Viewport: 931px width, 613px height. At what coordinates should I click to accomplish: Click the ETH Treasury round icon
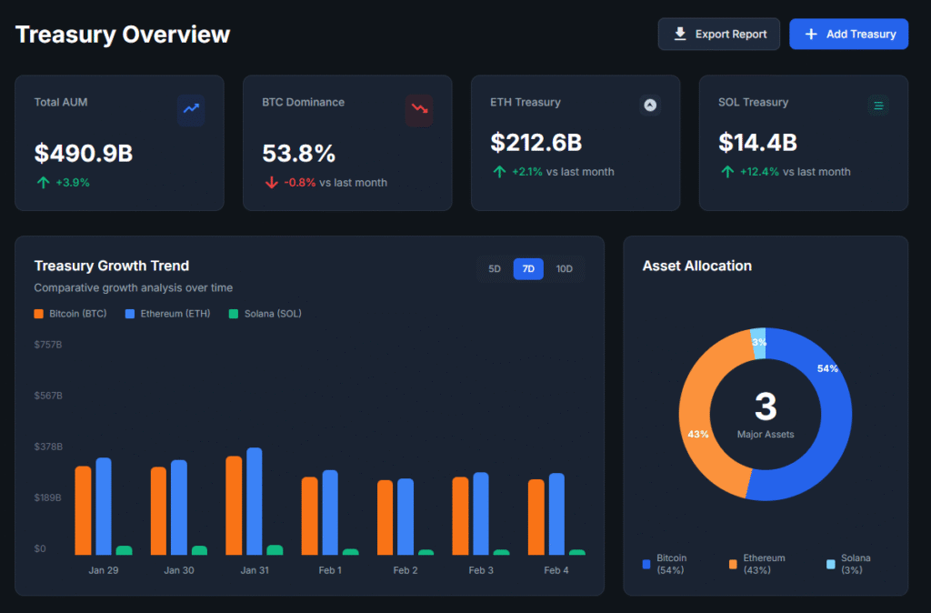pyautogui.click(x=650, y=106)
